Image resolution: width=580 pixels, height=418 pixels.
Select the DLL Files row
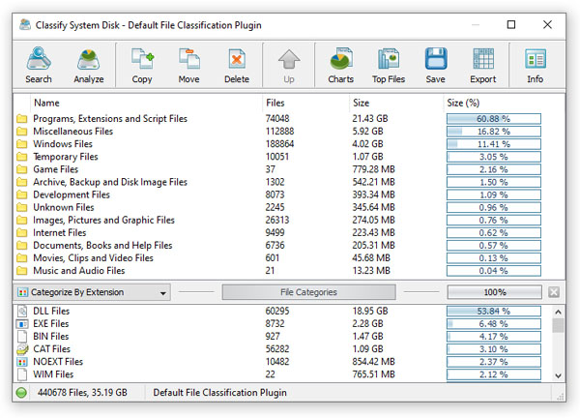(52, 311)
